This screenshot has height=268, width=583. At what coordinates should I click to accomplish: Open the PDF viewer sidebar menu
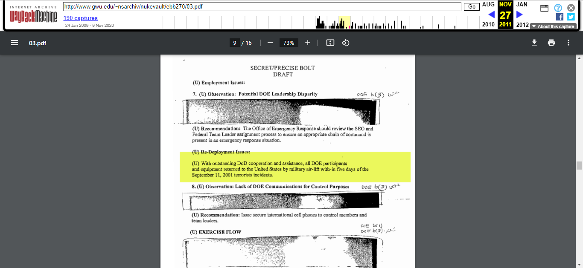coord(15,43)
